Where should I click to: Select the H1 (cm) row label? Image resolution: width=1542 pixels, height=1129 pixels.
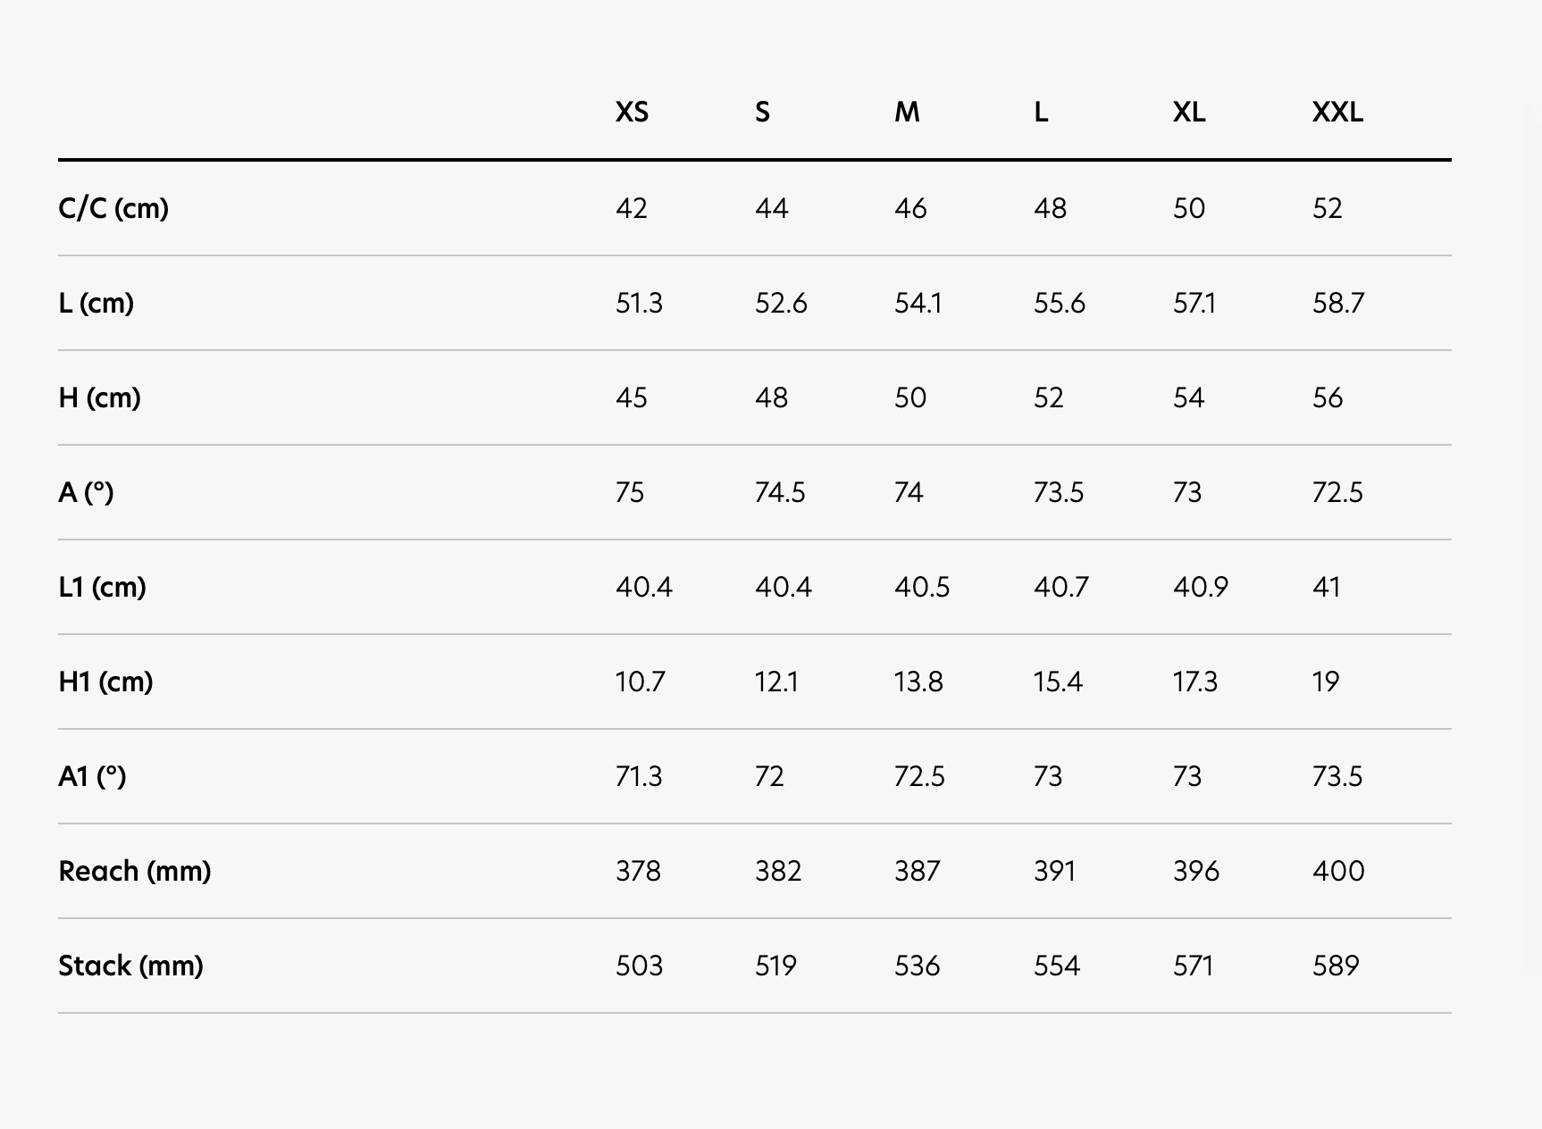point(105,682)
